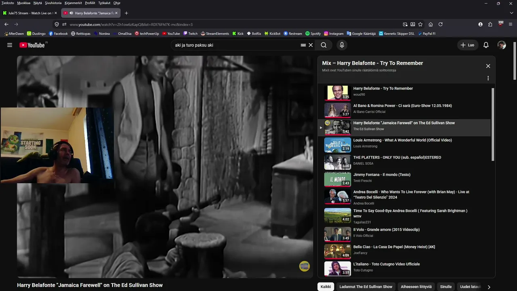Image resolution: width=517 pixels, height=291 pixels.
Task: Click the channel watermark on video
Action: [x=304, y=266]
